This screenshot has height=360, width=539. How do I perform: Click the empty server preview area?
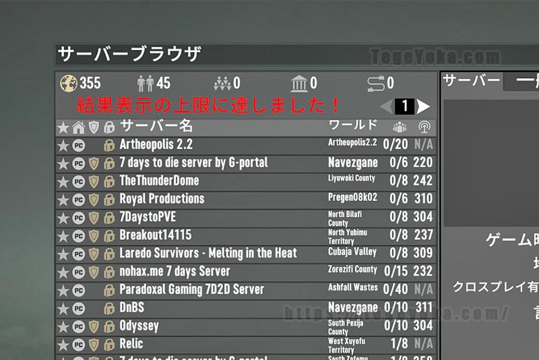click(491, 163)
